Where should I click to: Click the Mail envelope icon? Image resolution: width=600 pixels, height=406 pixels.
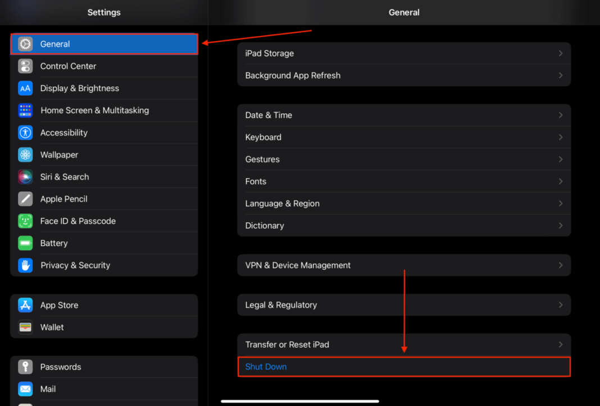click(x=25, y=389)
